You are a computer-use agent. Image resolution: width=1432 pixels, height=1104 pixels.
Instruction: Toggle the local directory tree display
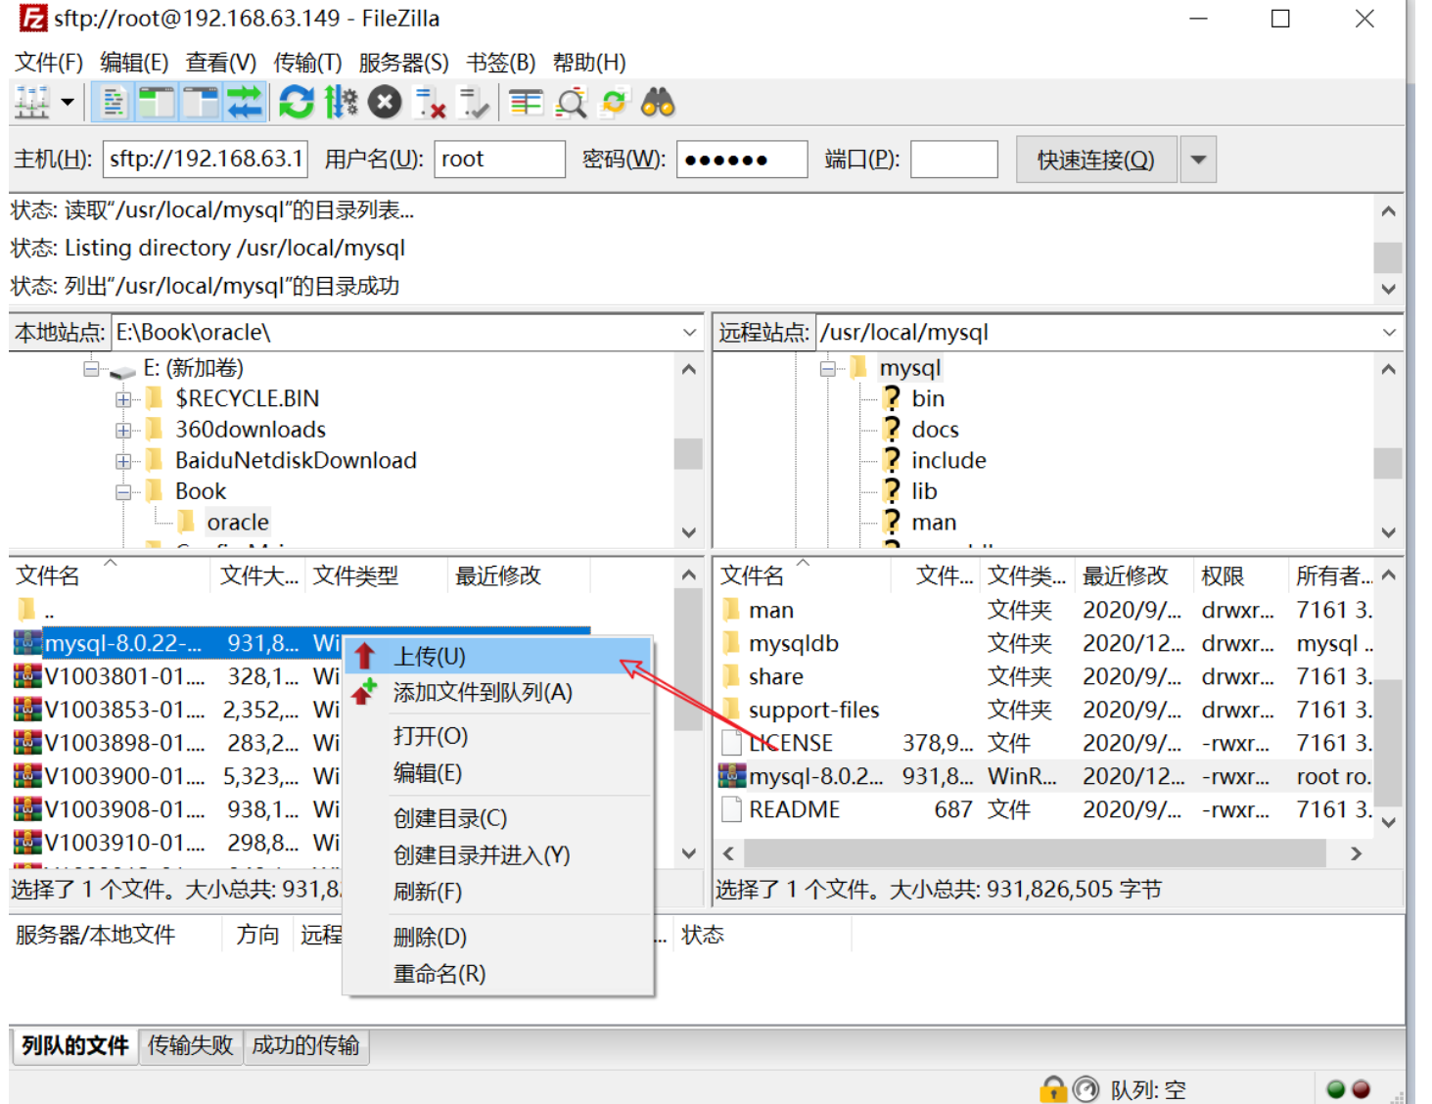157,102
